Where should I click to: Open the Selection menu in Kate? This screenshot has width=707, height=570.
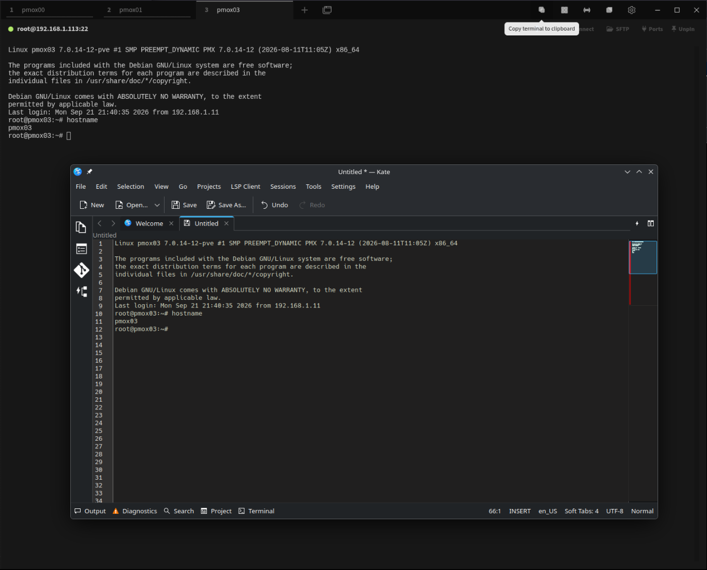pyautogui.click(x=131, y=186)
